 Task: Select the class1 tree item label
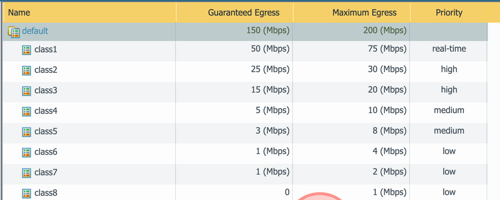[x=46, y=50]
